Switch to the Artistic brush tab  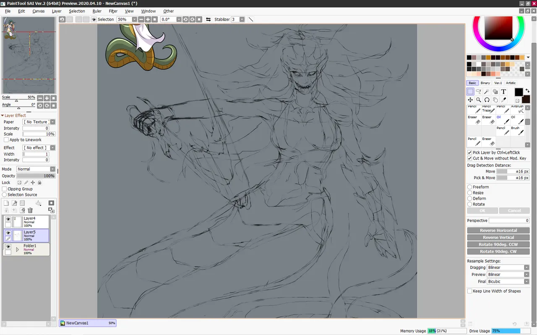[x=511, y=83]
